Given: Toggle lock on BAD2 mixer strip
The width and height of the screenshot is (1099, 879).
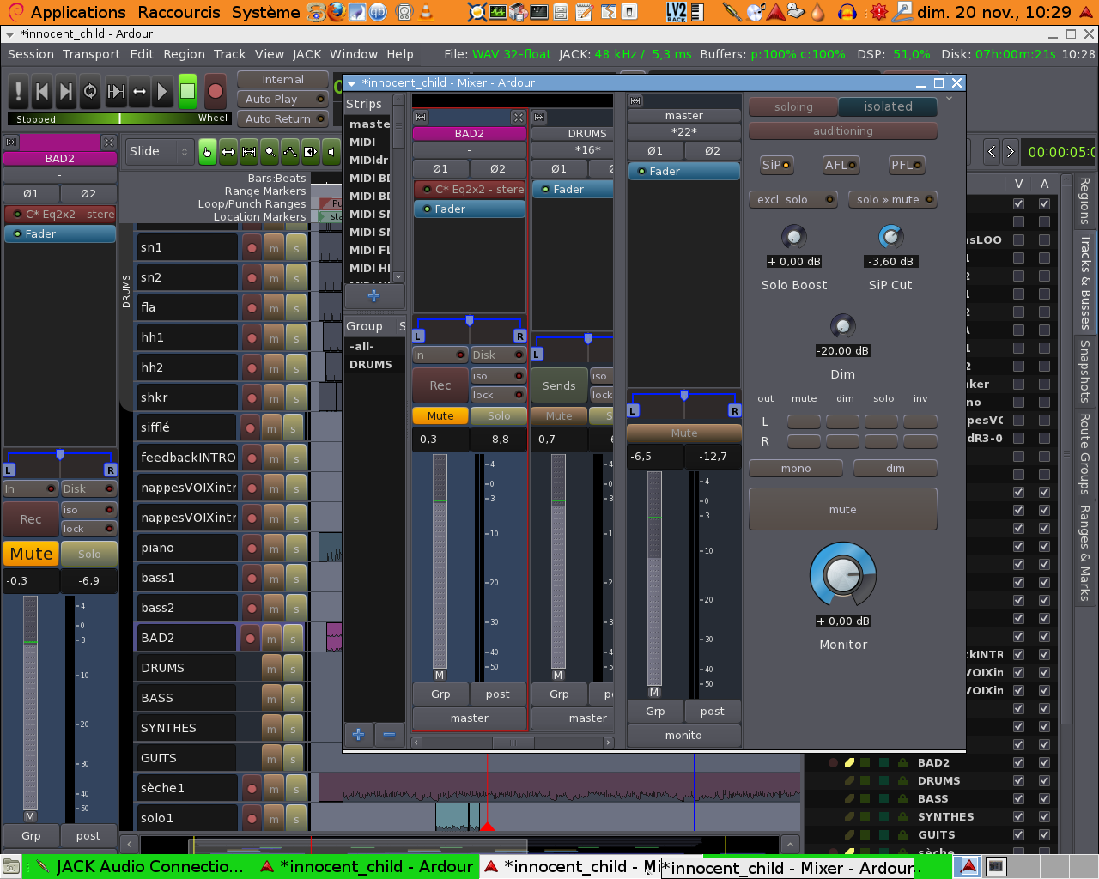Looking at the screenshot, I should point(498,395).
